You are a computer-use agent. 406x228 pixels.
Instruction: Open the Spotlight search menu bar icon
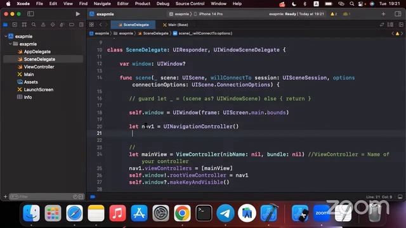(351, 4)
